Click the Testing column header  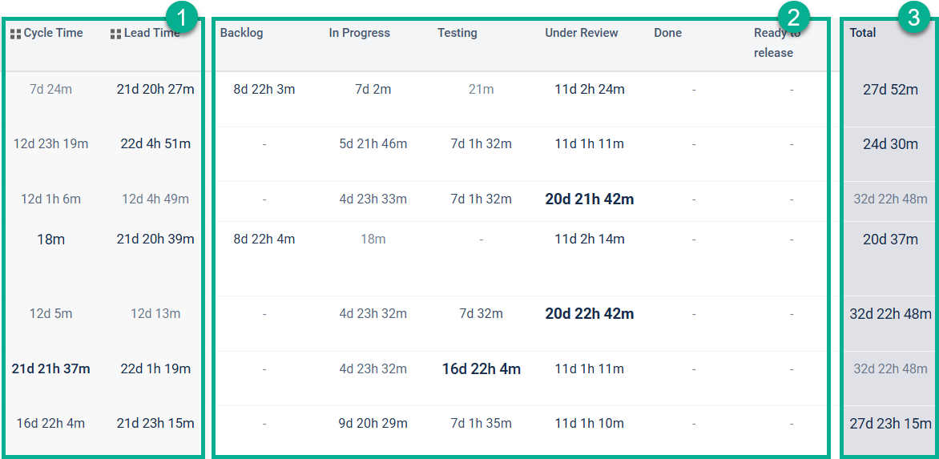[x=457, y=33]
